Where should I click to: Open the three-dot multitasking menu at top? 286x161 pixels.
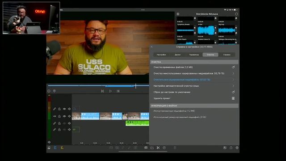coord(143,10)
